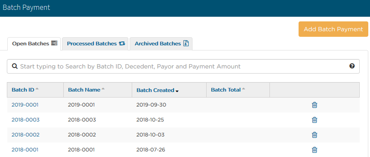Open the search help question mark icon
Image resolution: width=370 pixels, height=157 pixels.
click(352, 66)
